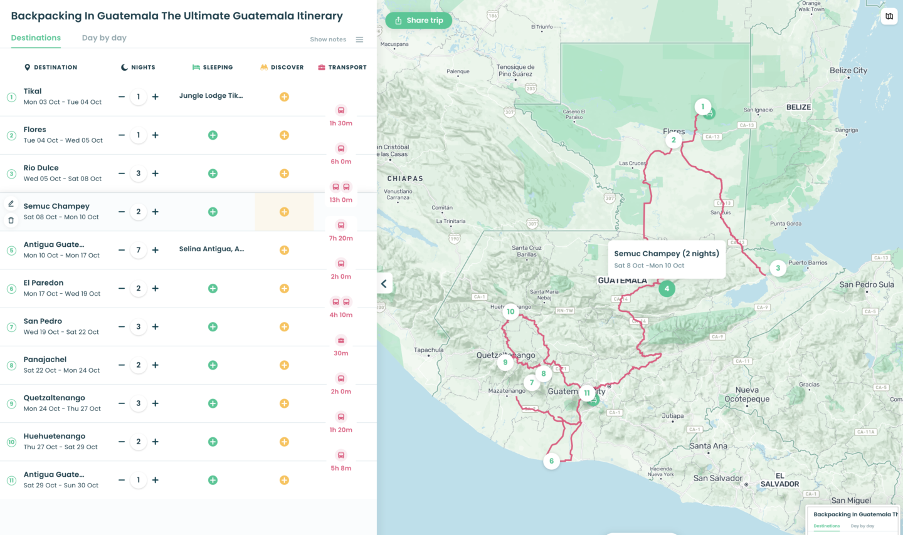Click the Share trip button

[418, 21]
